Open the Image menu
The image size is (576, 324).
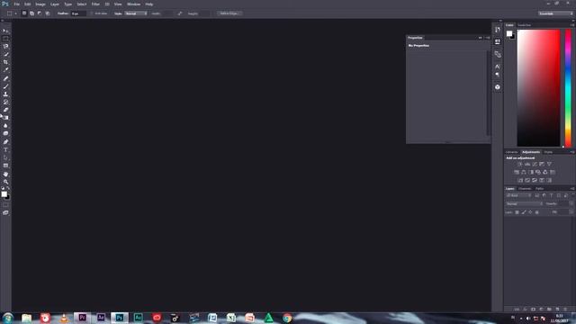pyautogui.click(x=40, y=4)
